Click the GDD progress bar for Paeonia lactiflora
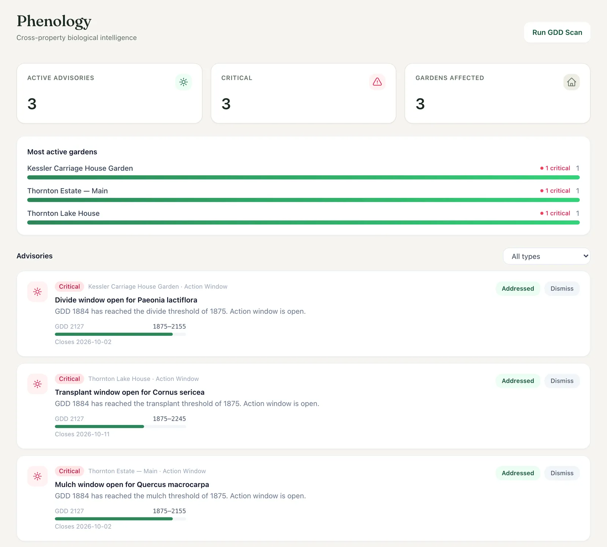 coord(121,334)
